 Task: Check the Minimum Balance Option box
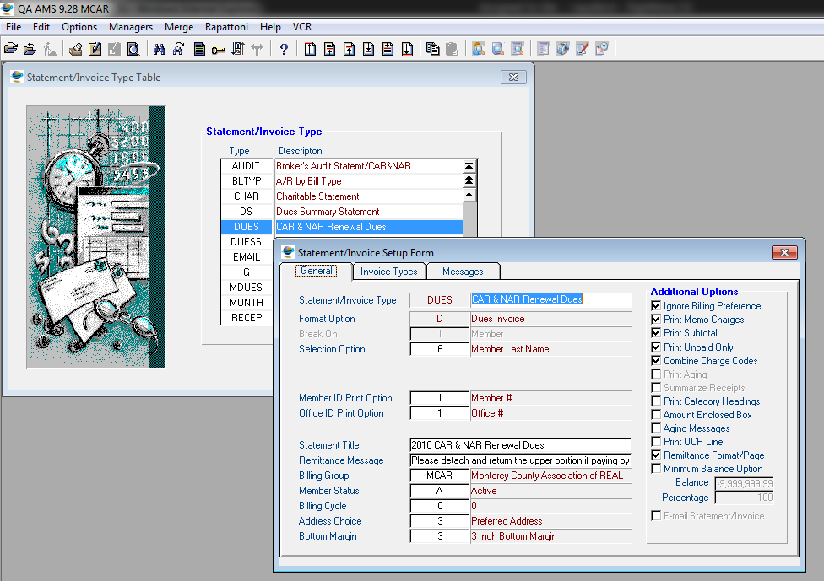(656, 469)
